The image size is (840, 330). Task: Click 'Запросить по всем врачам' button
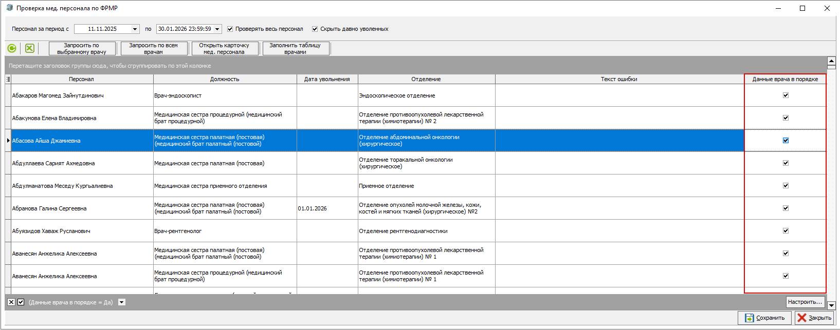[x=153, y=49]
